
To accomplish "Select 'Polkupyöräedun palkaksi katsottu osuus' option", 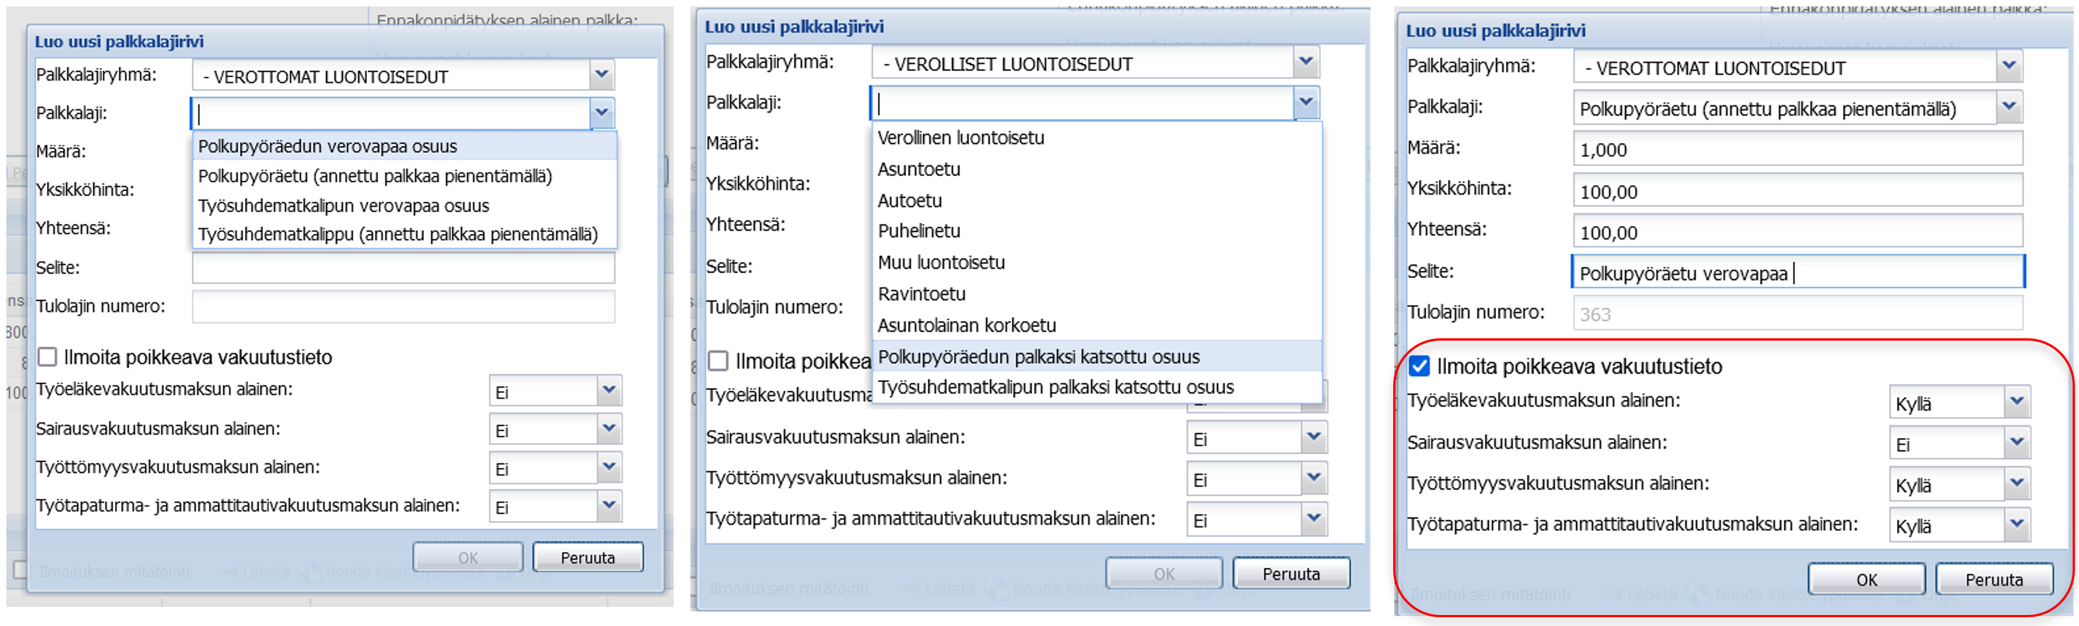I will click(1097, 356).
